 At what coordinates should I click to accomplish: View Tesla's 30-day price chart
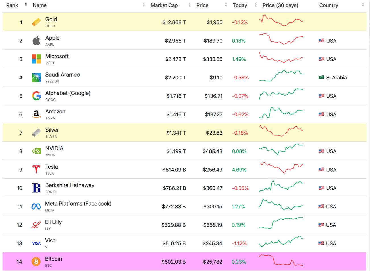tap(281, 168)
